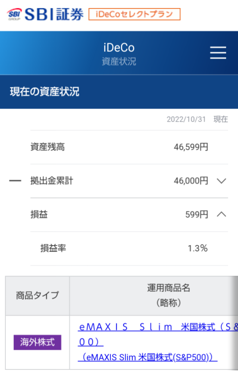Click the 損益率 1.3% row

tap(129, 248)
